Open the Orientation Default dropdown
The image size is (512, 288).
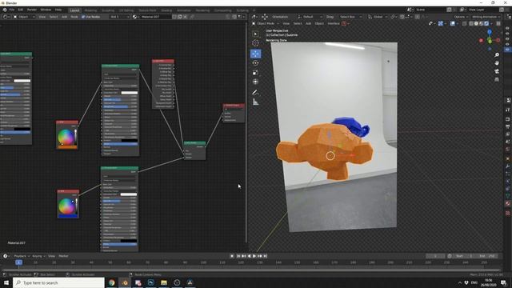coord(310,17)
